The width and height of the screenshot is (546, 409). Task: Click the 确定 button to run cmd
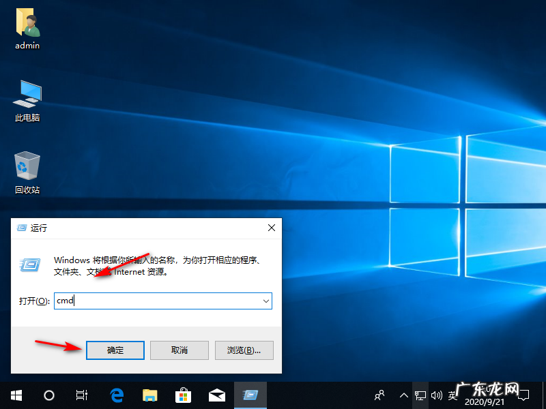click(x=115, y=350)
